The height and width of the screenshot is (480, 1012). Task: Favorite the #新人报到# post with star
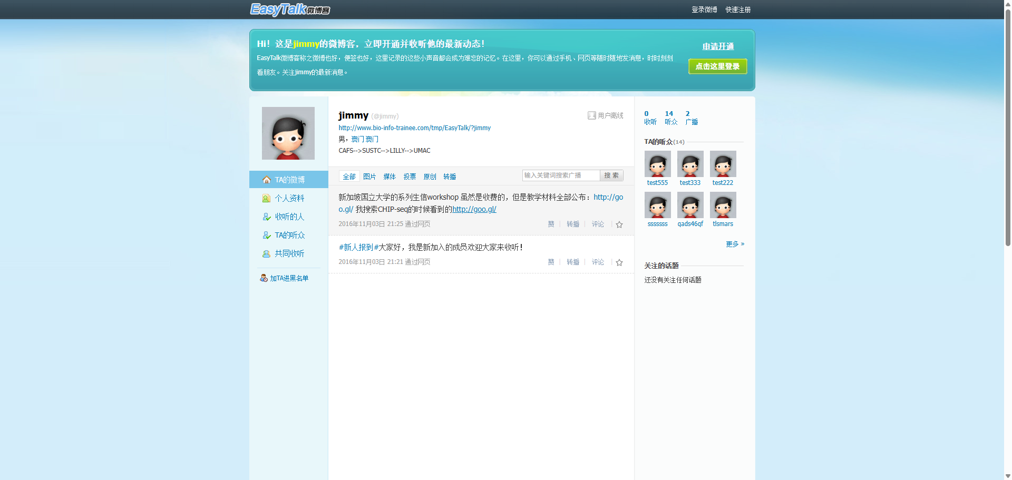[x=619, y=262]
